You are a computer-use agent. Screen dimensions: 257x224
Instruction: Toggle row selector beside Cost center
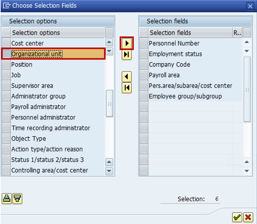tap(6, 43)
